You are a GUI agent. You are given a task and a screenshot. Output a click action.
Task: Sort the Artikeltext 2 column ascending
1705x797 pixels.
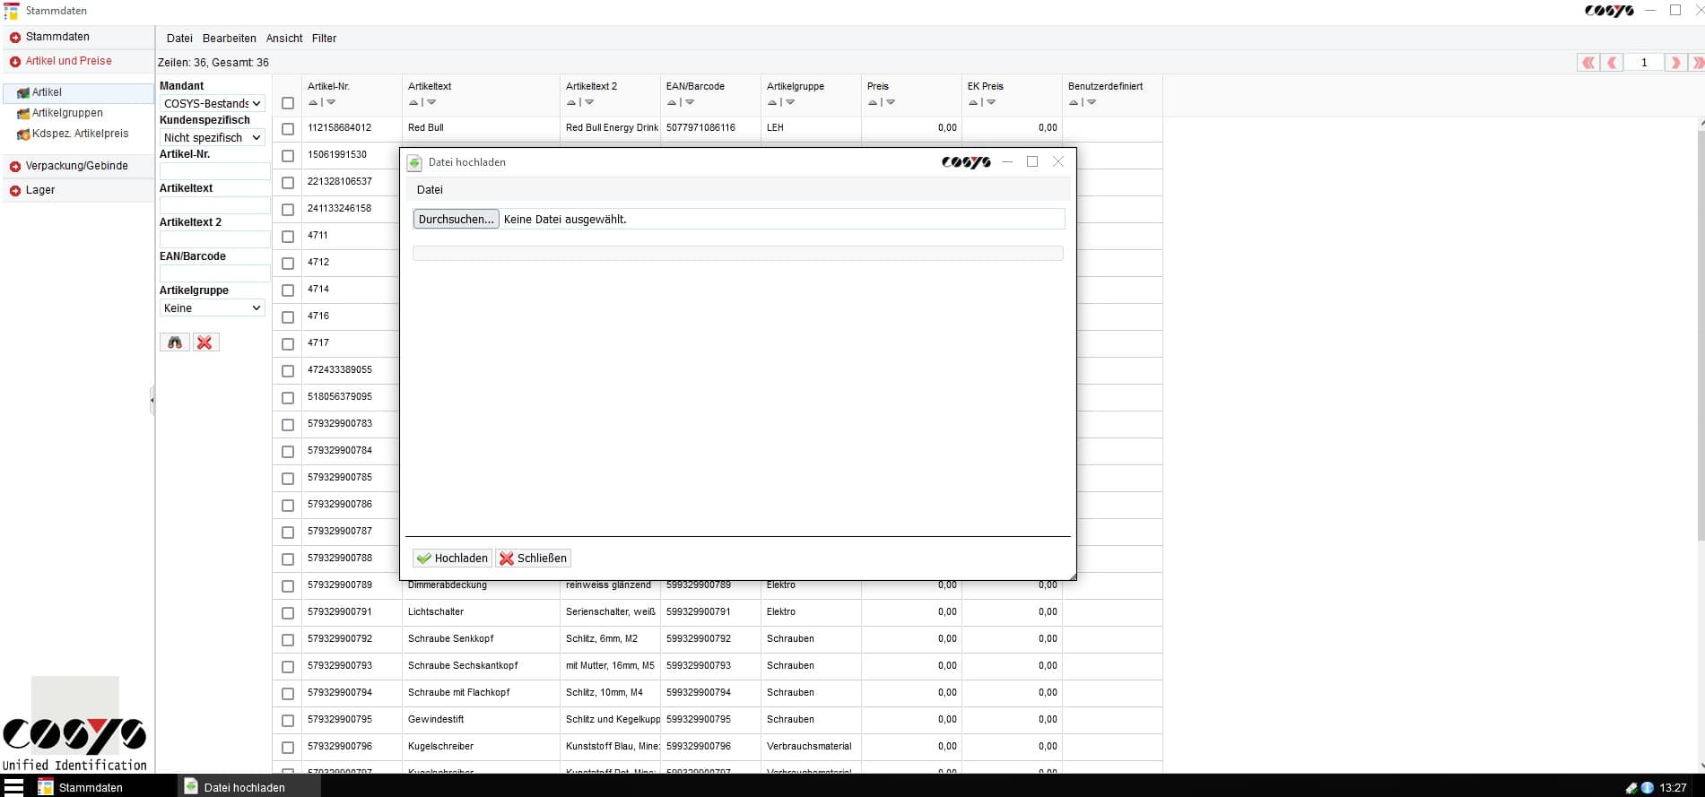click(571, 102)
